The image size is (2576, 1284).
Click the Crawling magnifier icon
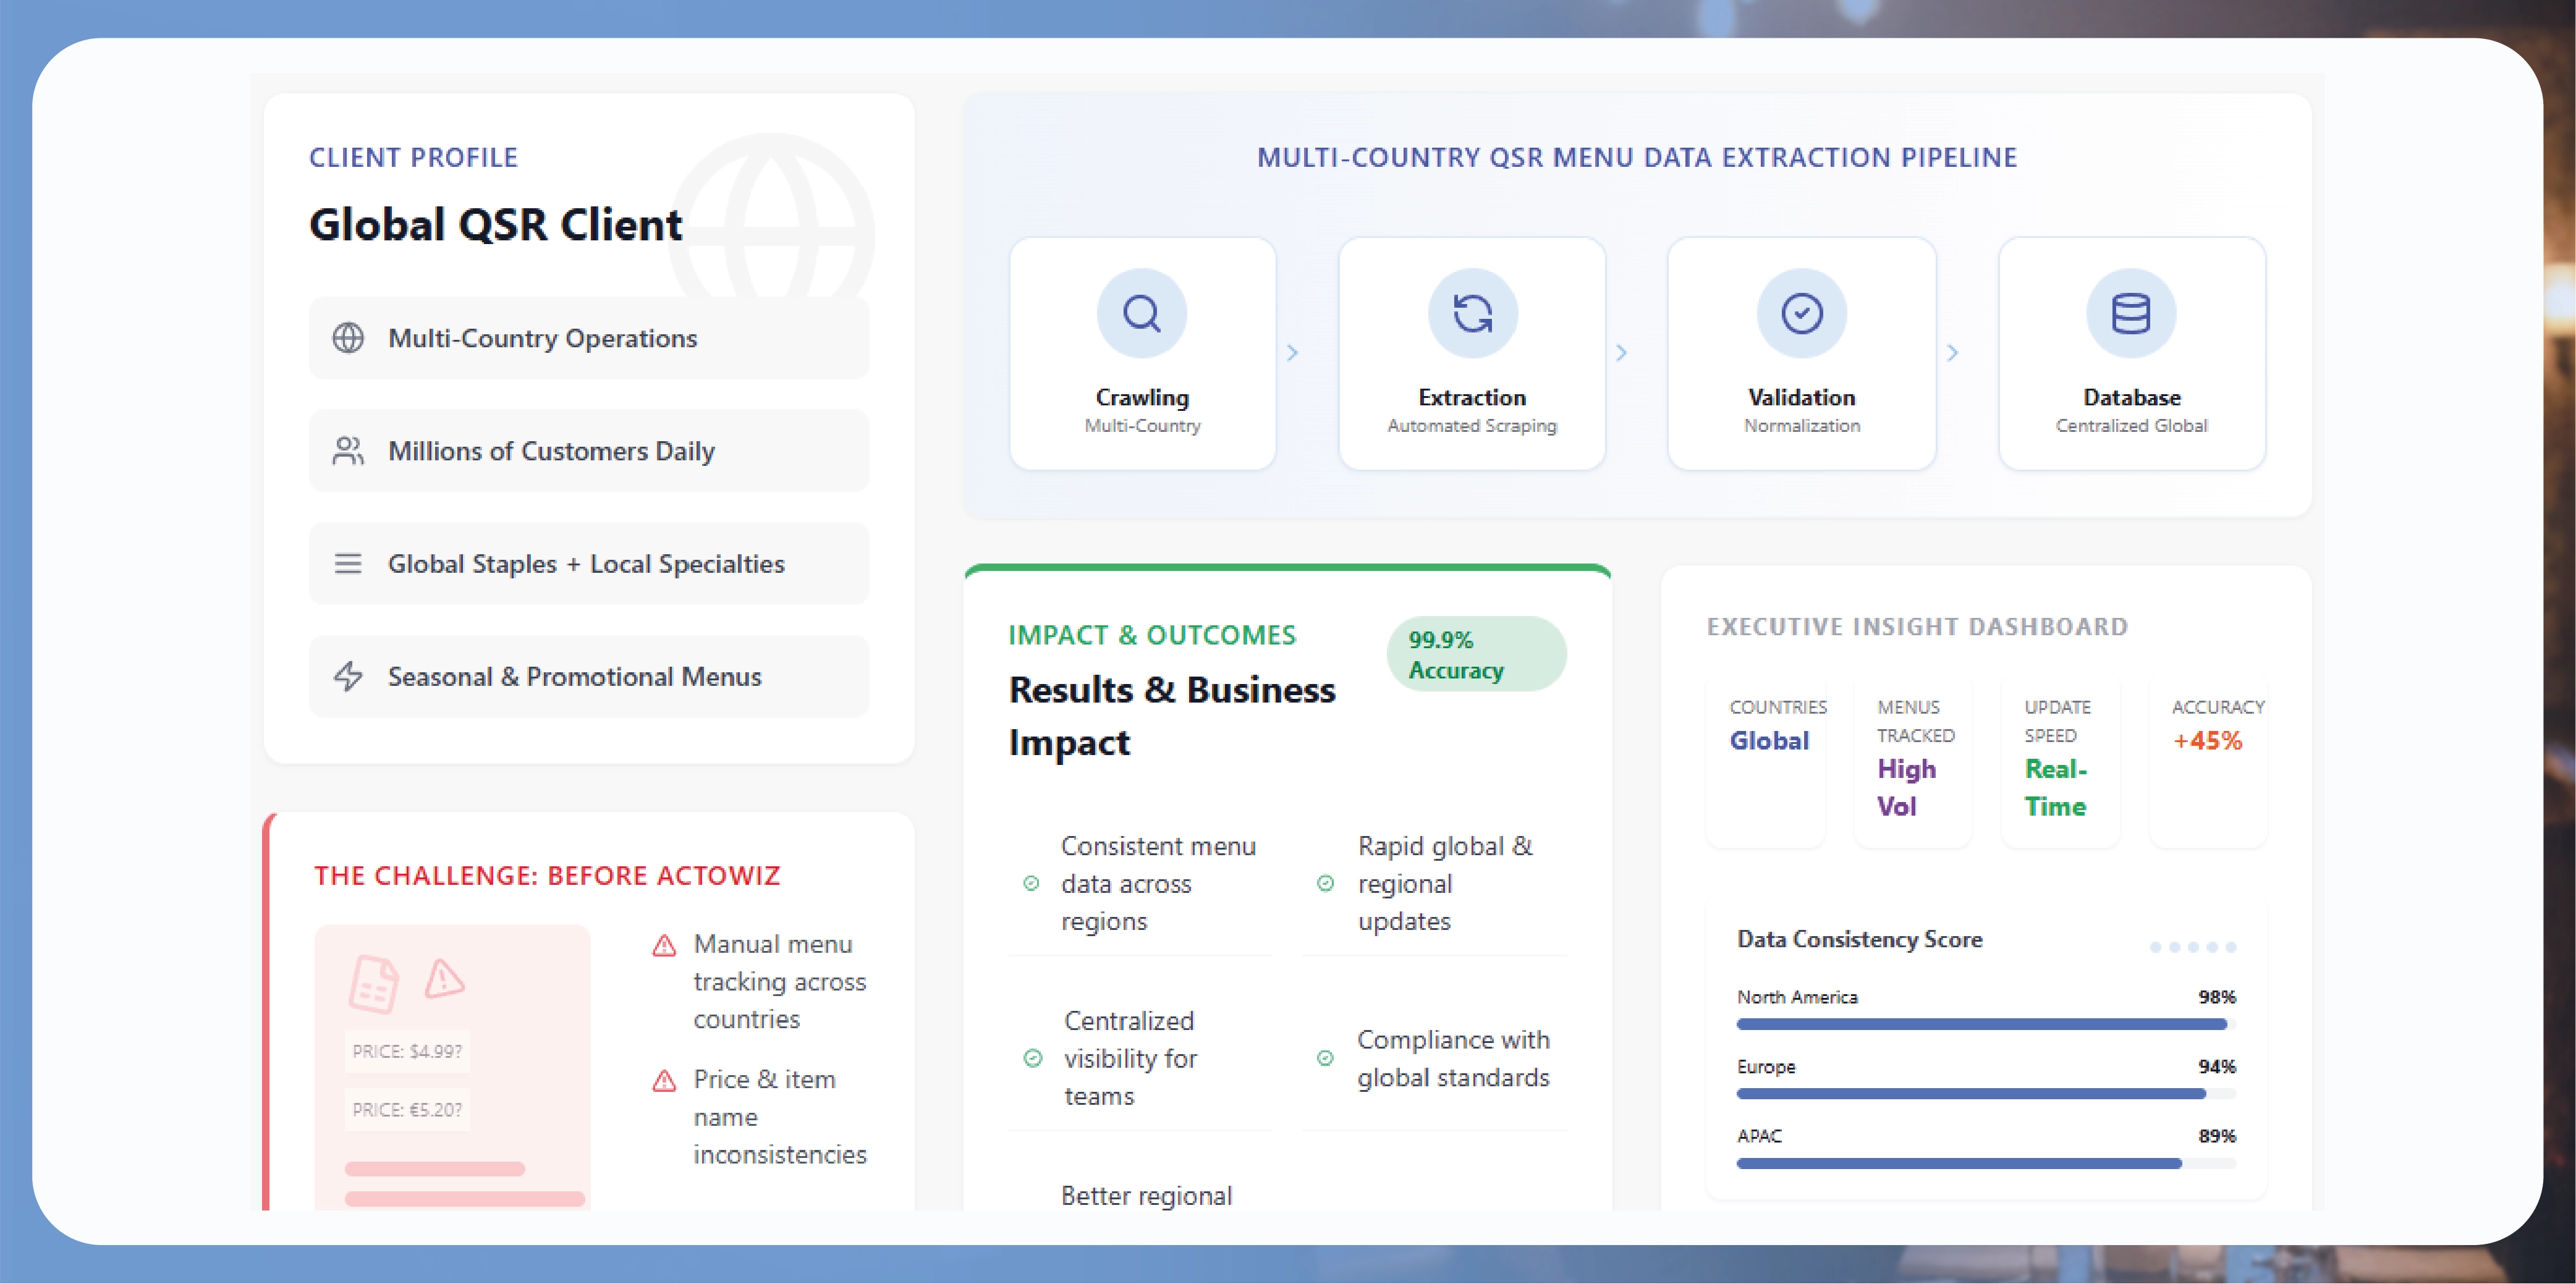point(1141,313)
